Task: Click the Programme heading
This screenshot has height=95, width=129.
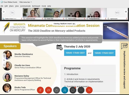Action: (72, 68)
